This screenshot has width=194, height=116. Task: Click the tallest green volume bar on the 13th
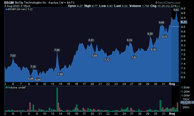point(57,100)
